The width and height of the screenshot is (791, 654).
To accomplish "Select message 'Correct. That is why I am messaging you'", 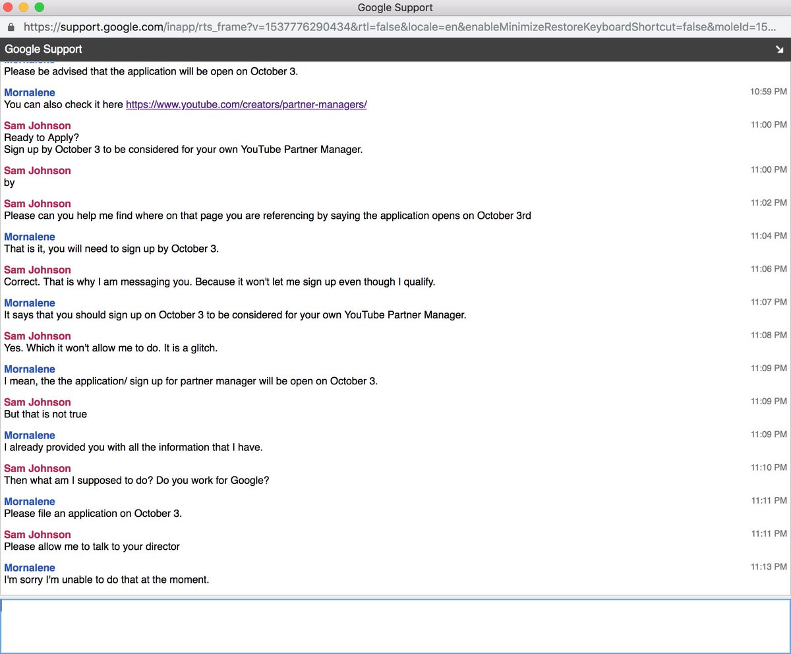I will [x=220, y=282].
